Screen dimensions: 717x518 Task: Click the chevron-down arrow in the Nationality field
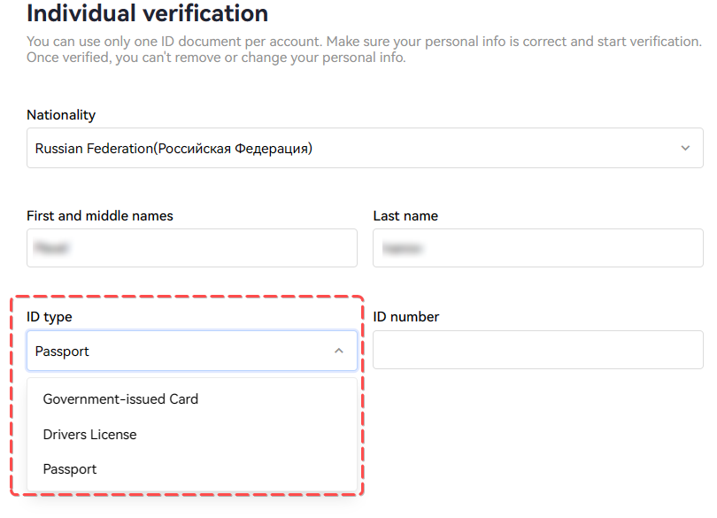tap(685, 148)
